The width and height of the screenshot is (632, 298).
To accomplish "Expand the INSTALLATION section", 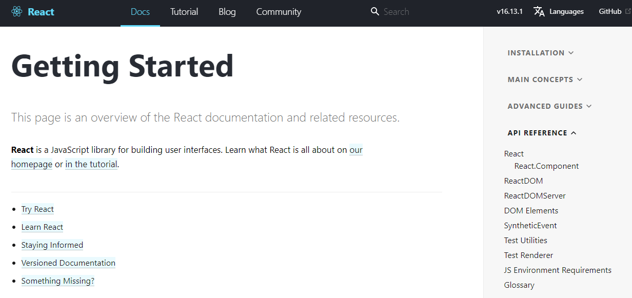I will (x=540, y=53).
